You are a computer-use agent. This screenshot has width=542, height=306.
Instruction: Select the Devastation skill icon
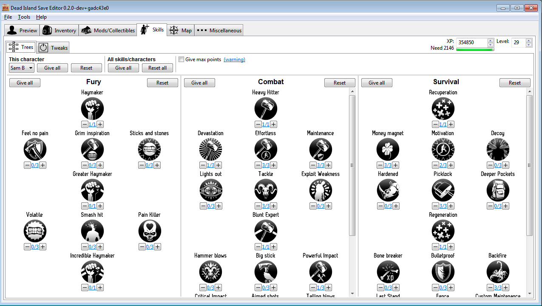coord(210,149)
